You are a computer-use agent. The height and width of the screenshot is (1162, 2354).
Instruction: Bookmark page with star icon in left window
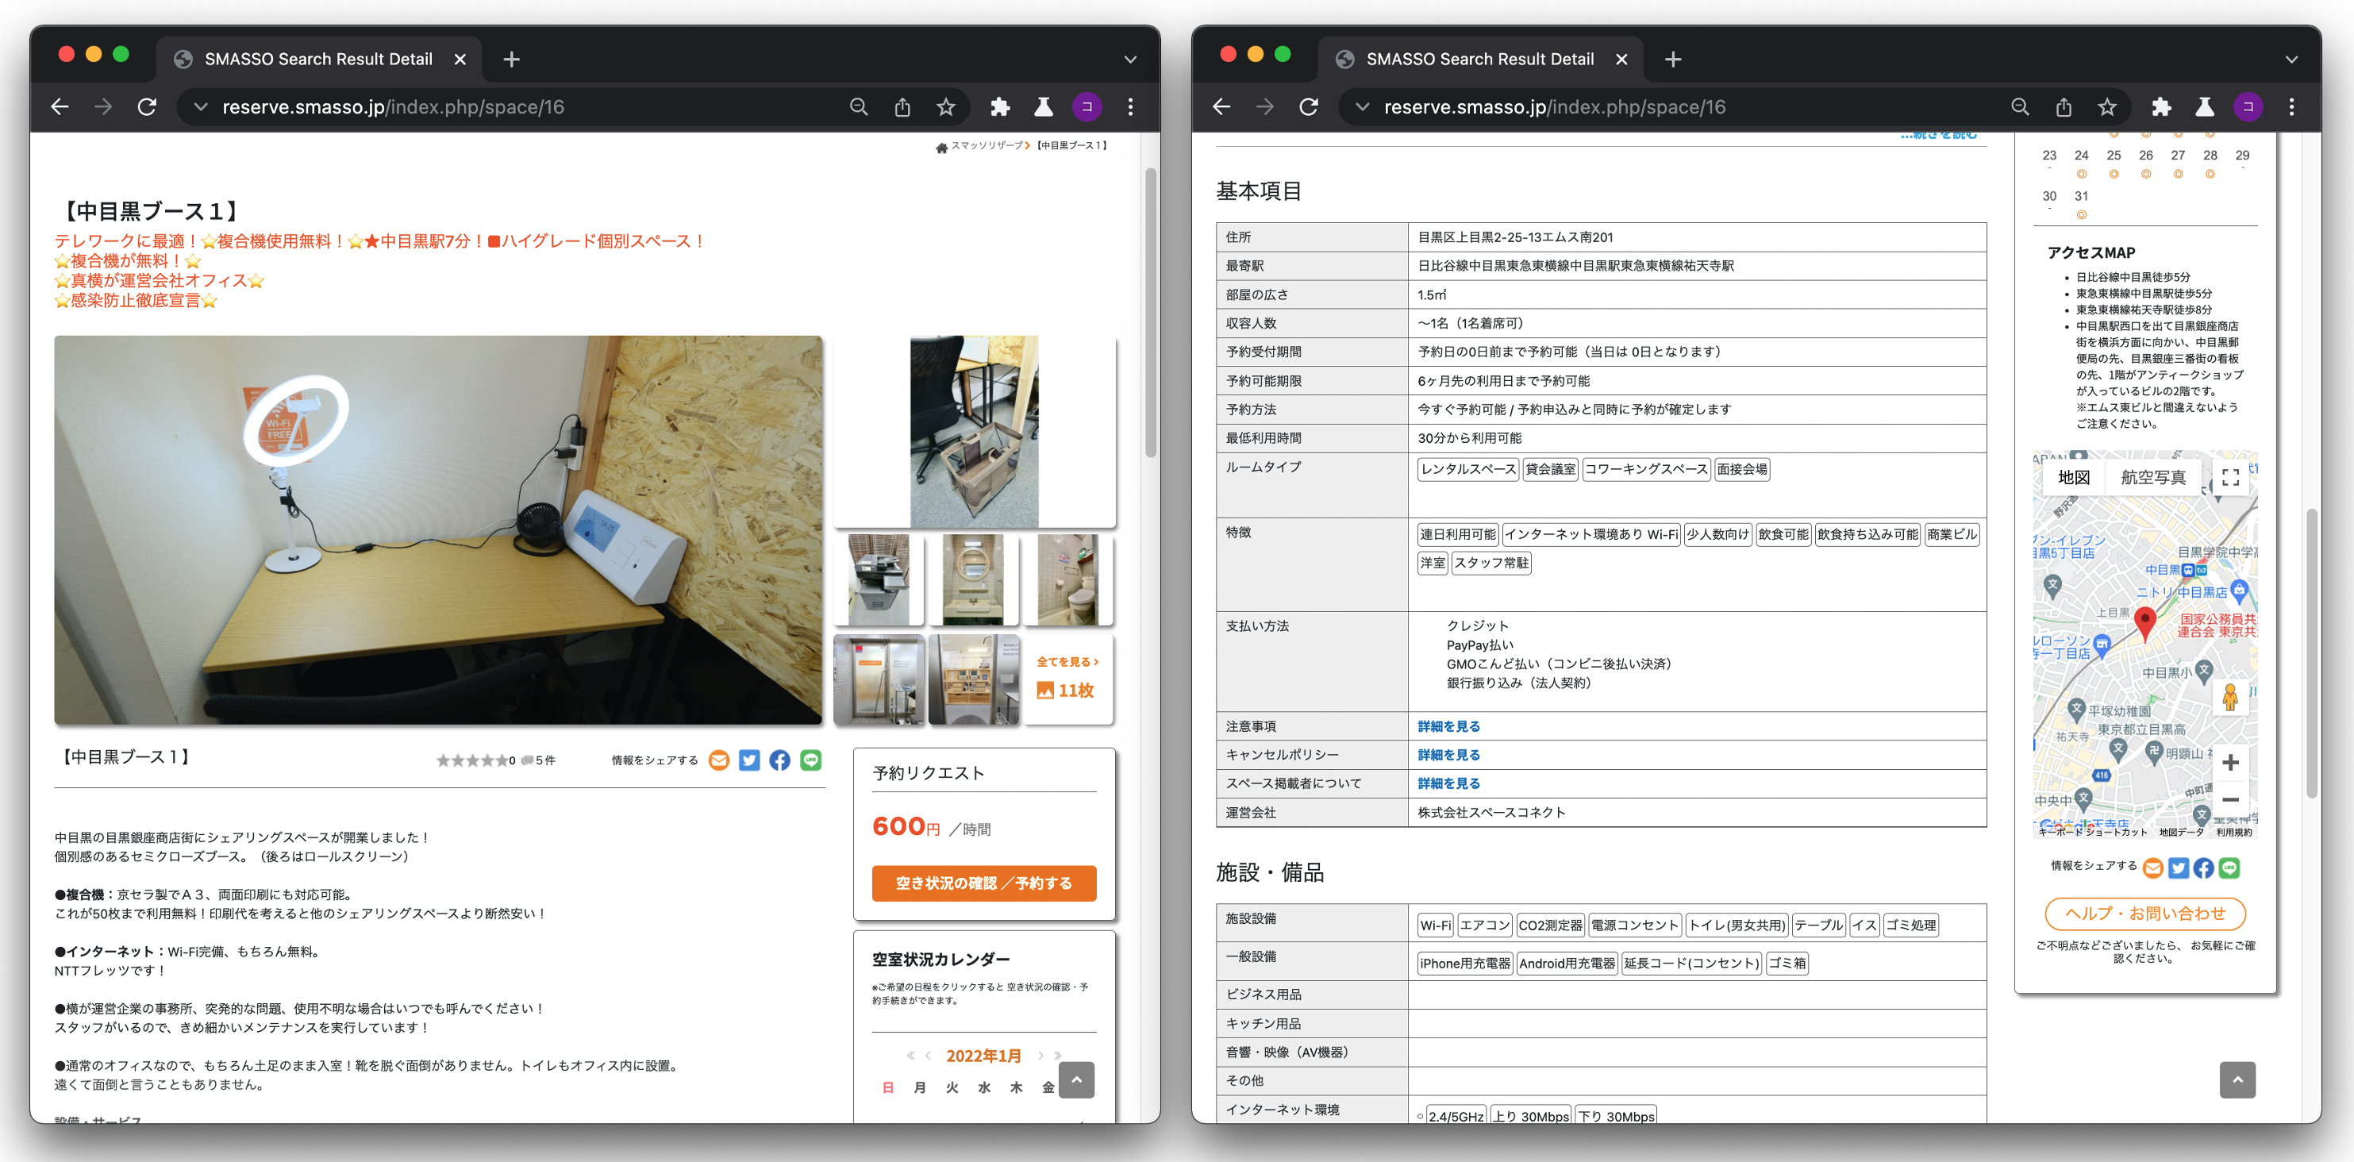pos(946,107)
